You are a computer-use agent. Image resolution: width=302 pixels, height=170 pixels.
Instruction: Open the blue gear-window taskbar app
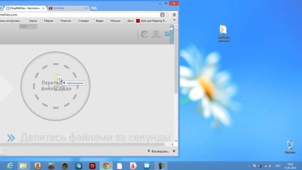[79, 166]
